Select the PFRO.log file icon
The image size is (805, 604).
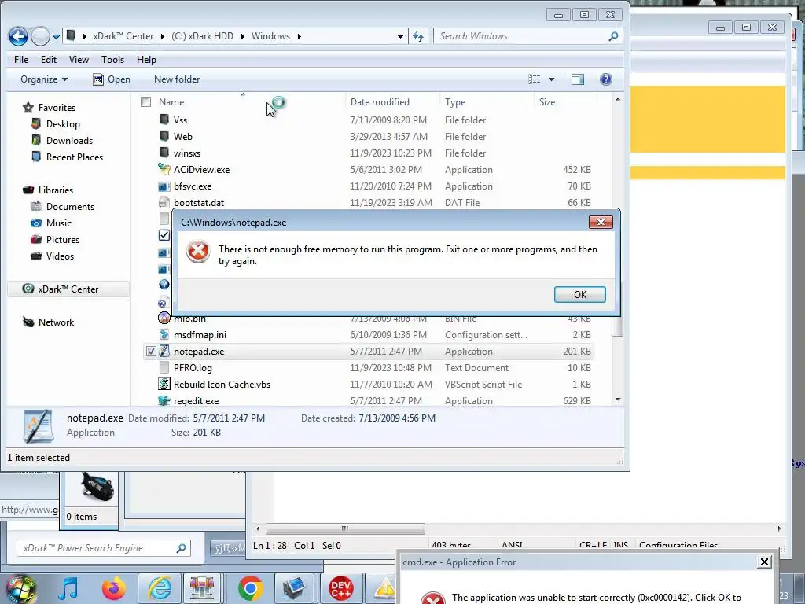(164, 368)
